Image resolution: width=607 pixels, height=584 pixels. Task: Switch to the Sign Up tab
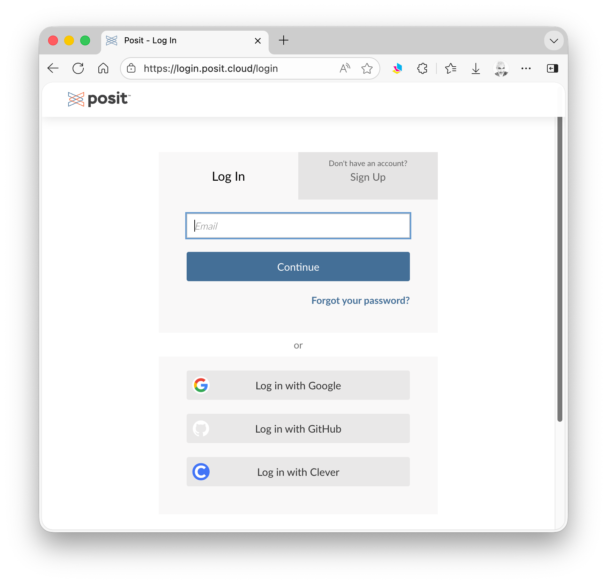pos(368,176)
